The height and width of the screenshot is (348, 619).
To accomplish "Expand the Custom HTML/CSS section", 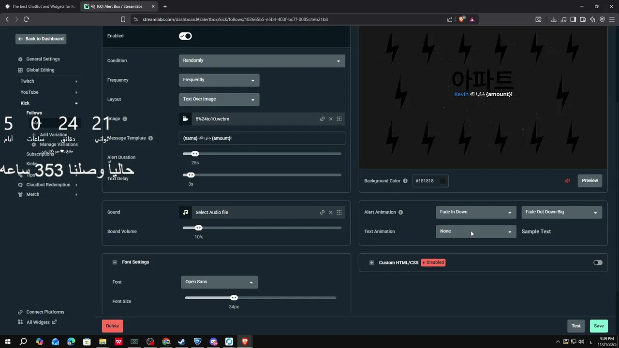I will pyautogui.click(x=371, y=262).
